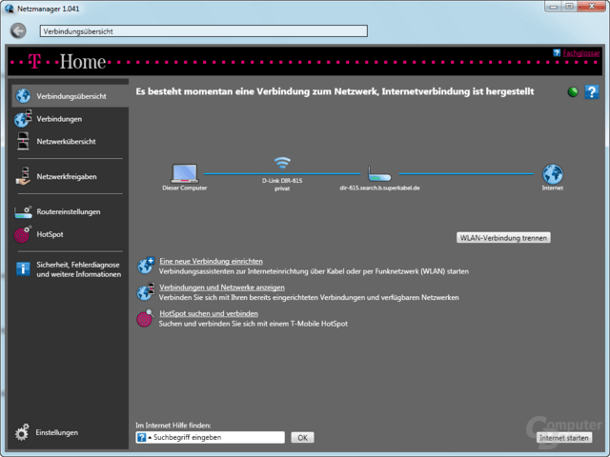
Task: Click the HotSpot suchen magnifier icon
Action: pos(146,318)
